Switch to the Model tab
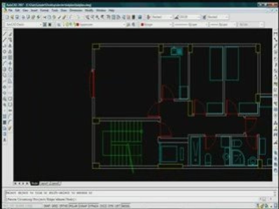The width and height of the screenshot is (279, 209). click(35, 183)
